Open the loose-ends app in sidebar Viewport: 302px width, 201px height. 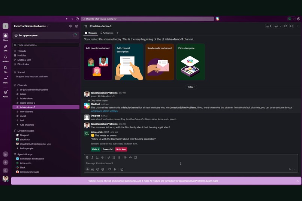tap(46, 163)
